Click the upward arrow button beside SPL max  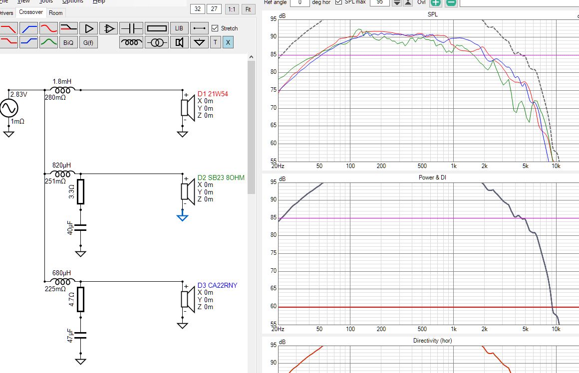click(x=408, y=2)
